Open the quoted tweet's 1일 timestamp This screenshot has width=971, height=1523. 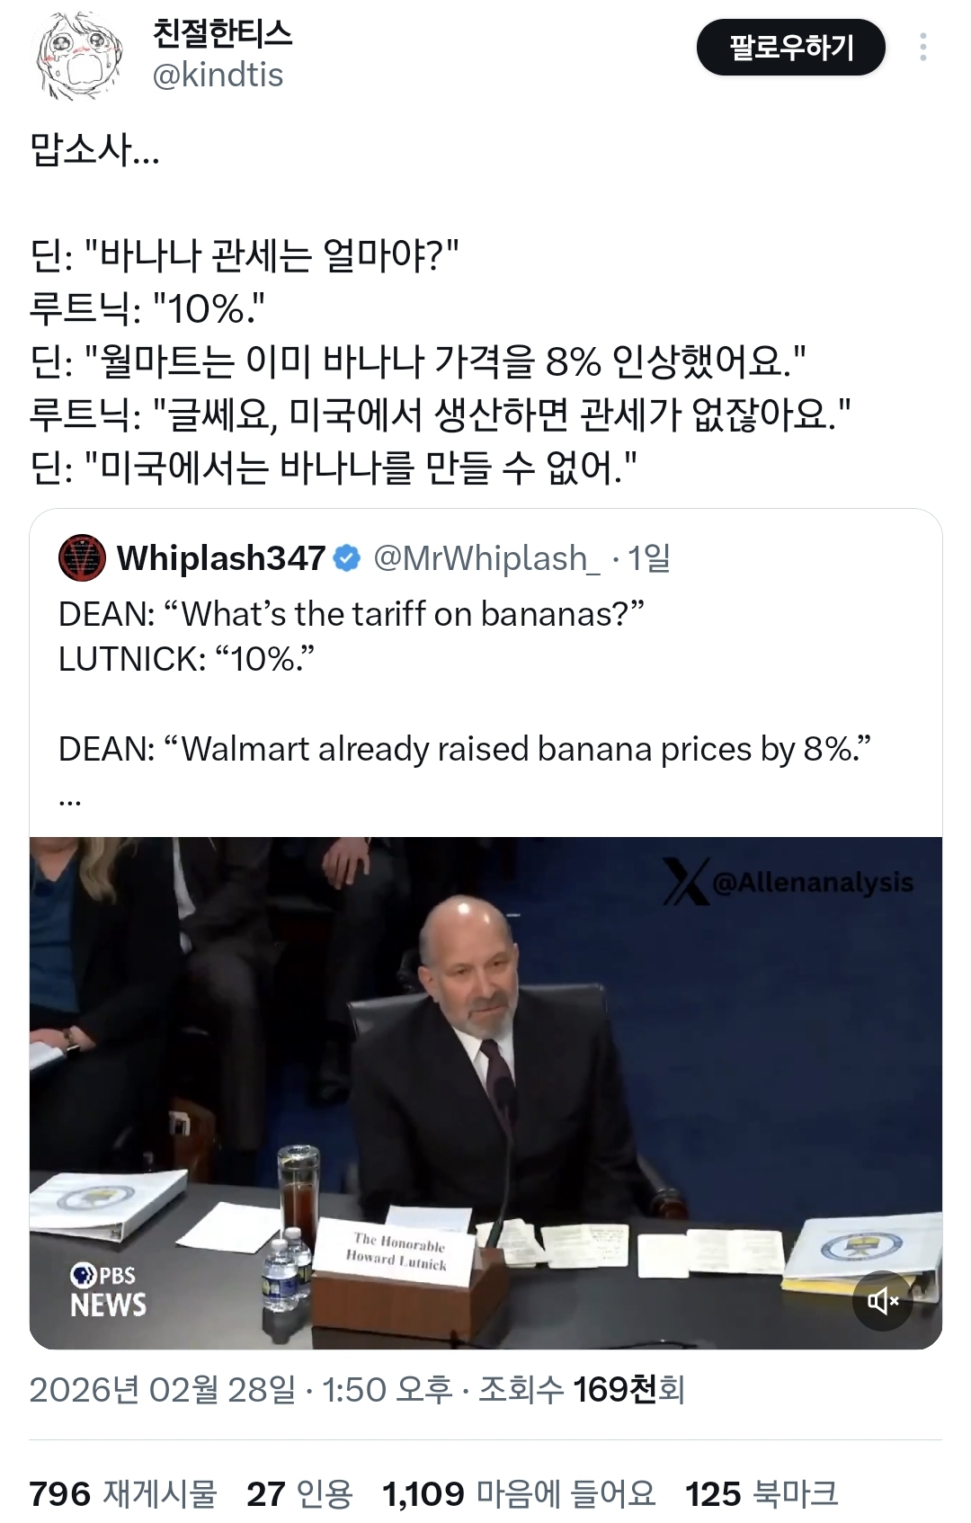point(649,558)
